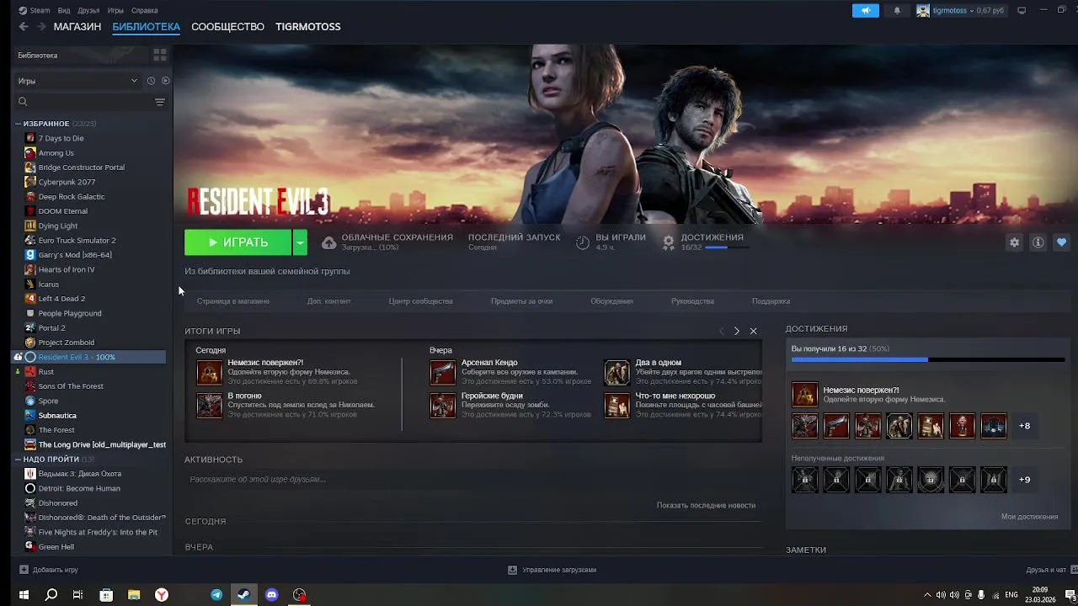Go to the Community (Soobshchestvo) tab
Image resolution: width=1078 pixels, height=606 pixels.
pyautogui.click(x=227, y=27)
